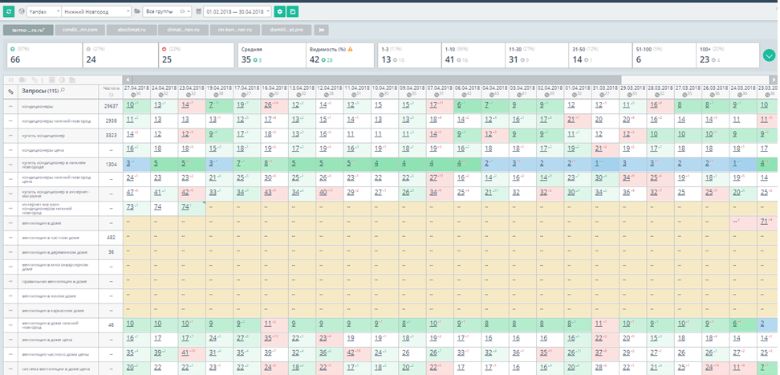This screenshot has height=375, width=780.
Task: Click the left scroll arrow above dates
Action: click(x=128, y=79)
